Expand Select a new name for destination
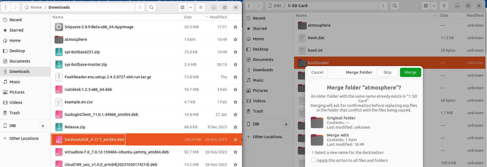The height and width of the screenshot is (167, 487). [313, 153]
